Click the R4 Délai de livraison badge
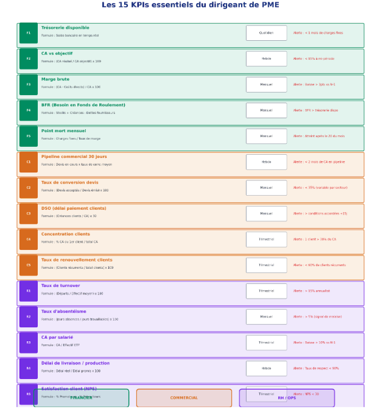This screenshot has height=412, width=375. click(x=28, y=368)
